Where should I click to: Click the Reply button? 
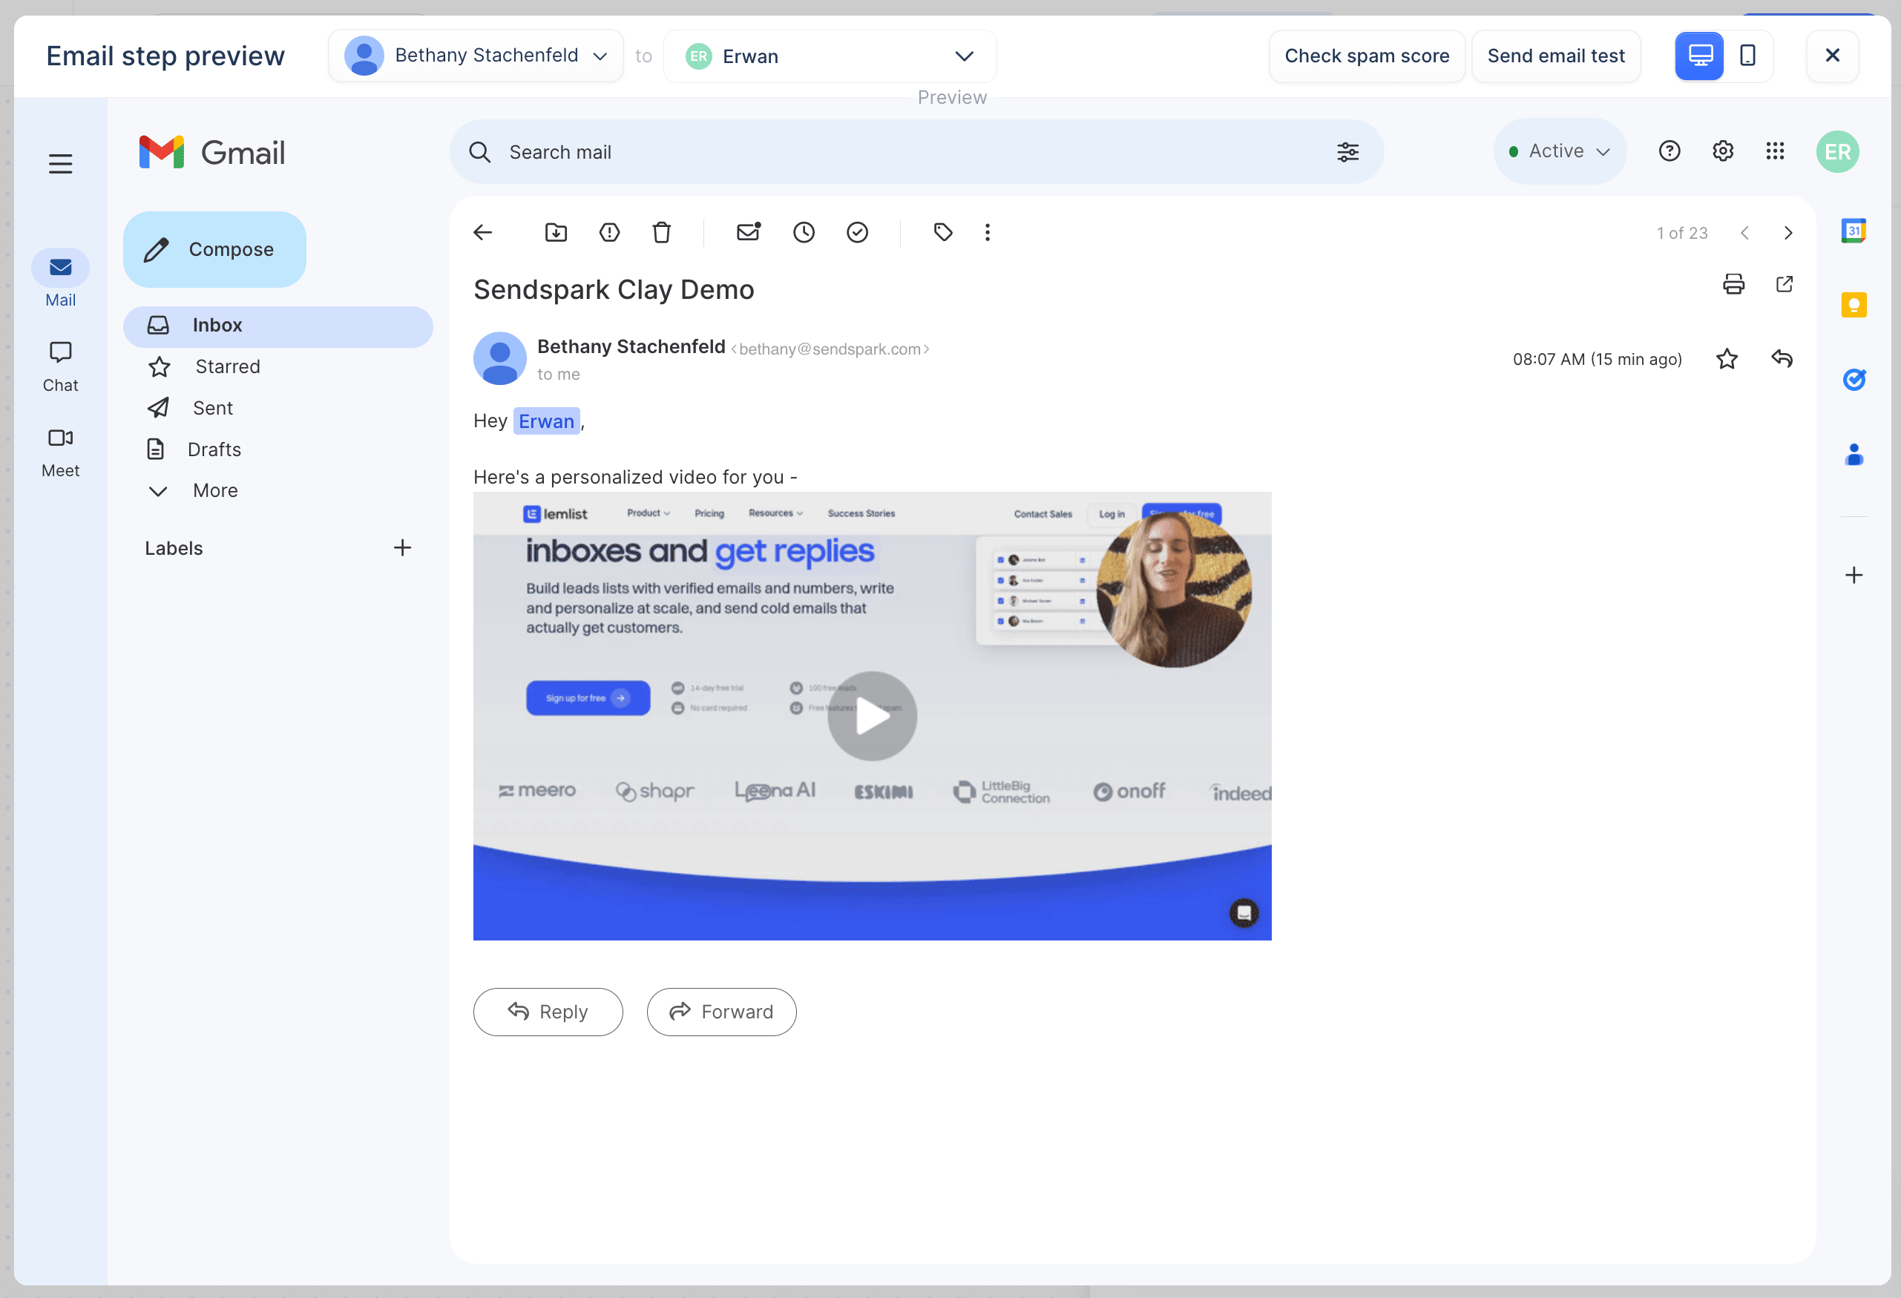click(548, 1012)
